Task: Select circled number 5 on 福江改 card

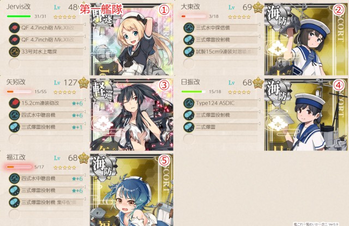Action: coord(164,161)
